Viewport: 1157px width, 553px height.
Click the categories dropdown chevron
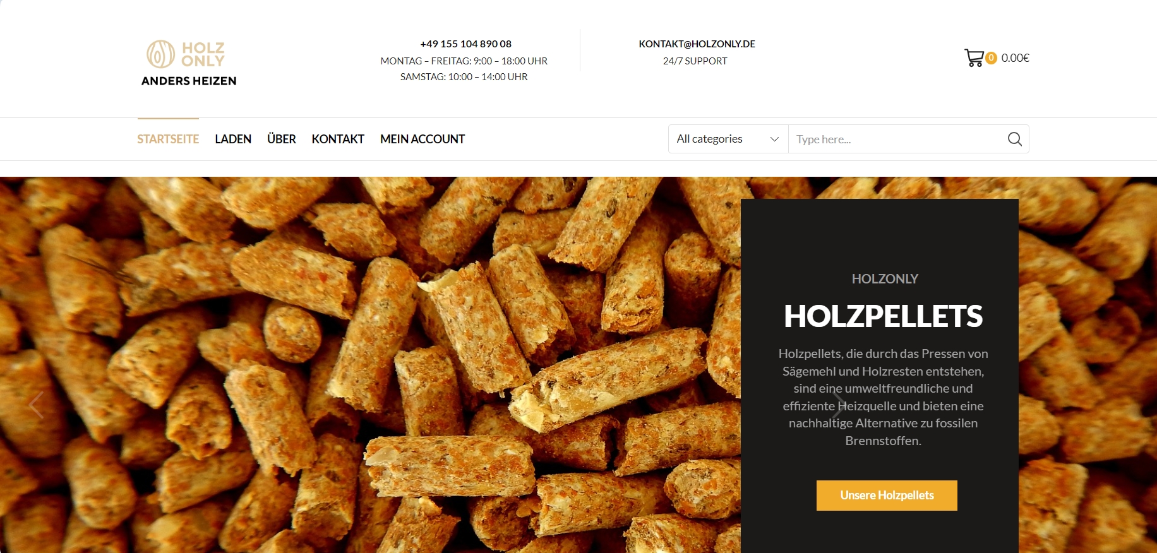(774, 139)
